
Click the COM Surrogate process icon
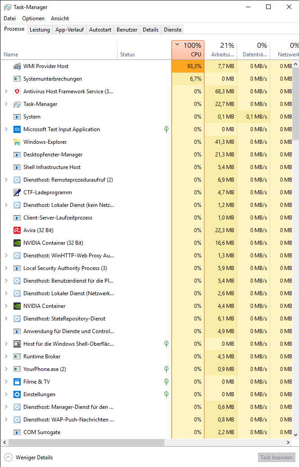point(17,432)
